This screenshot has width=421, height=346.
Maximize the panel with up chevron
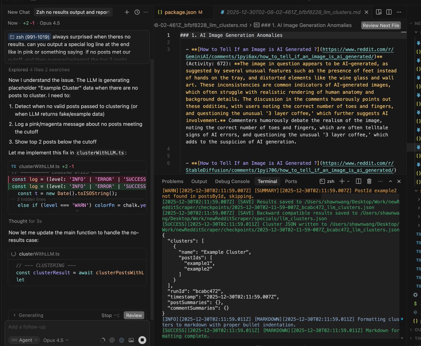pyautogui.click(x=390, y=181)
